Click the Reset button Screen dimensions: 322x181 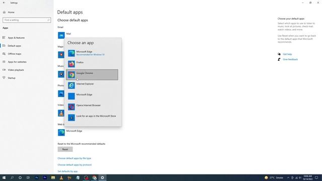click(x=65, y=149)
